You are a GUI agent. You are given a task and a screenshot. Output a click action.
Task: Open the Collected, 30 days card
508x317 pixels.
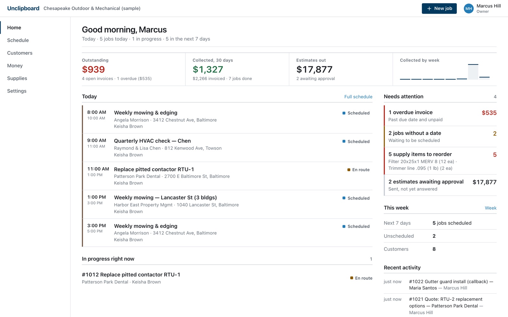(237, 69)
